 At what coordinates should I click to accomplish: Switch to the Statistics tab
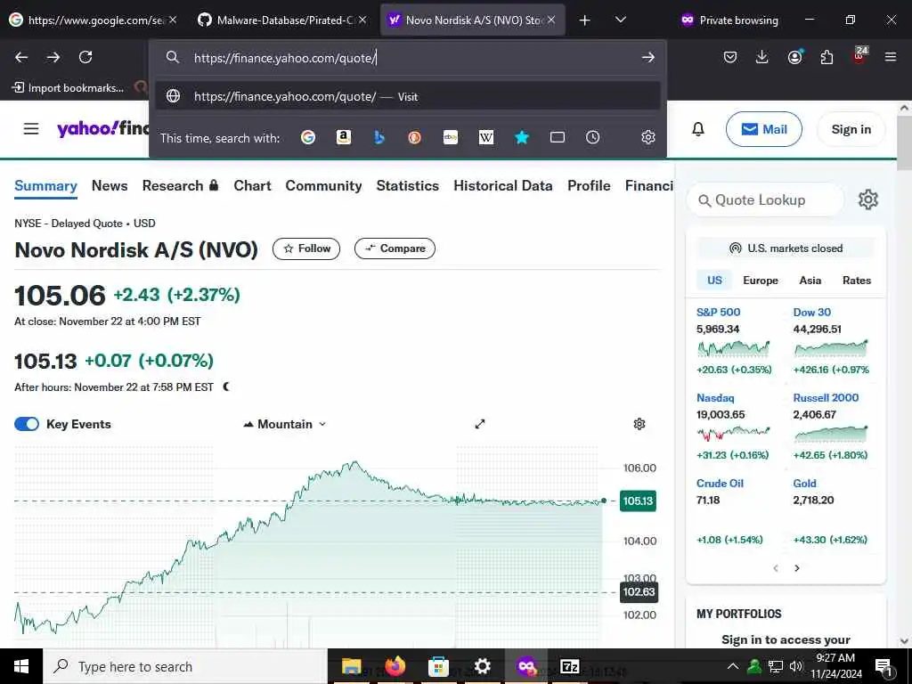coord(407,185)
